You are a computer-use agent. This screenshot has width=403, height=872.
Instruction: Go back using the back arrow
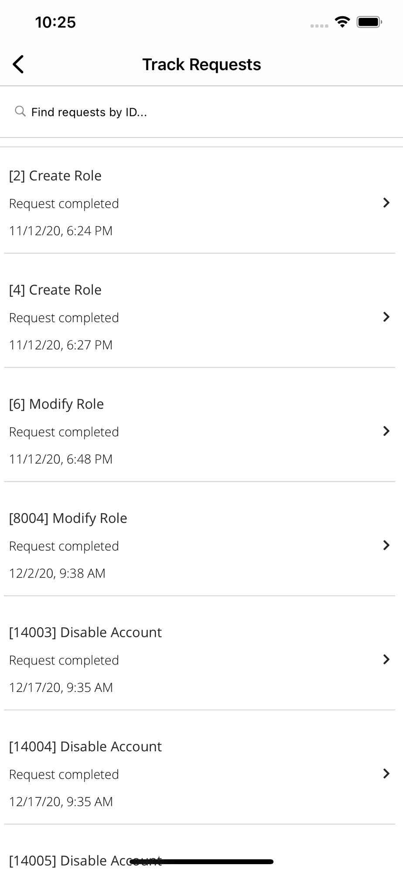(18, 64)
